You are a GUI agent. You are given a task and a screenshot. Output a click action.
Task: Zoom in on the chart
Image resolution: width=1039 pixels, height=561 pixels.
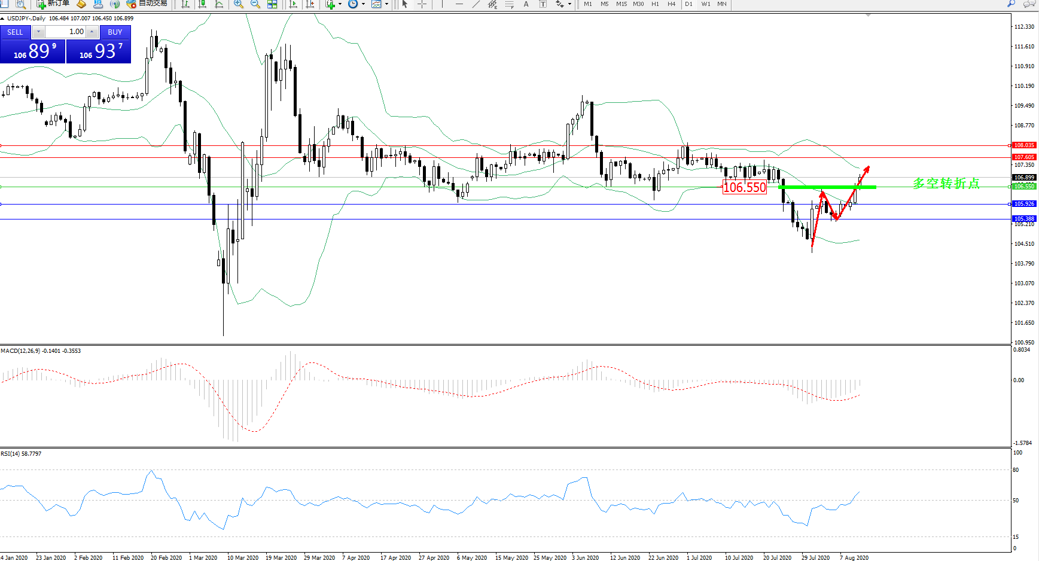[239, 4]
